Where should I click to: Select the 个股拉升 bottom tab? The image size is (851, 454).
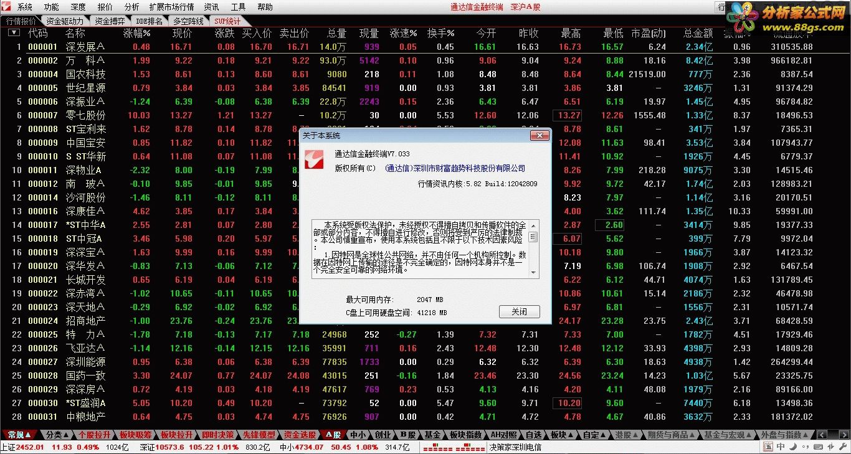pos(94,435)
